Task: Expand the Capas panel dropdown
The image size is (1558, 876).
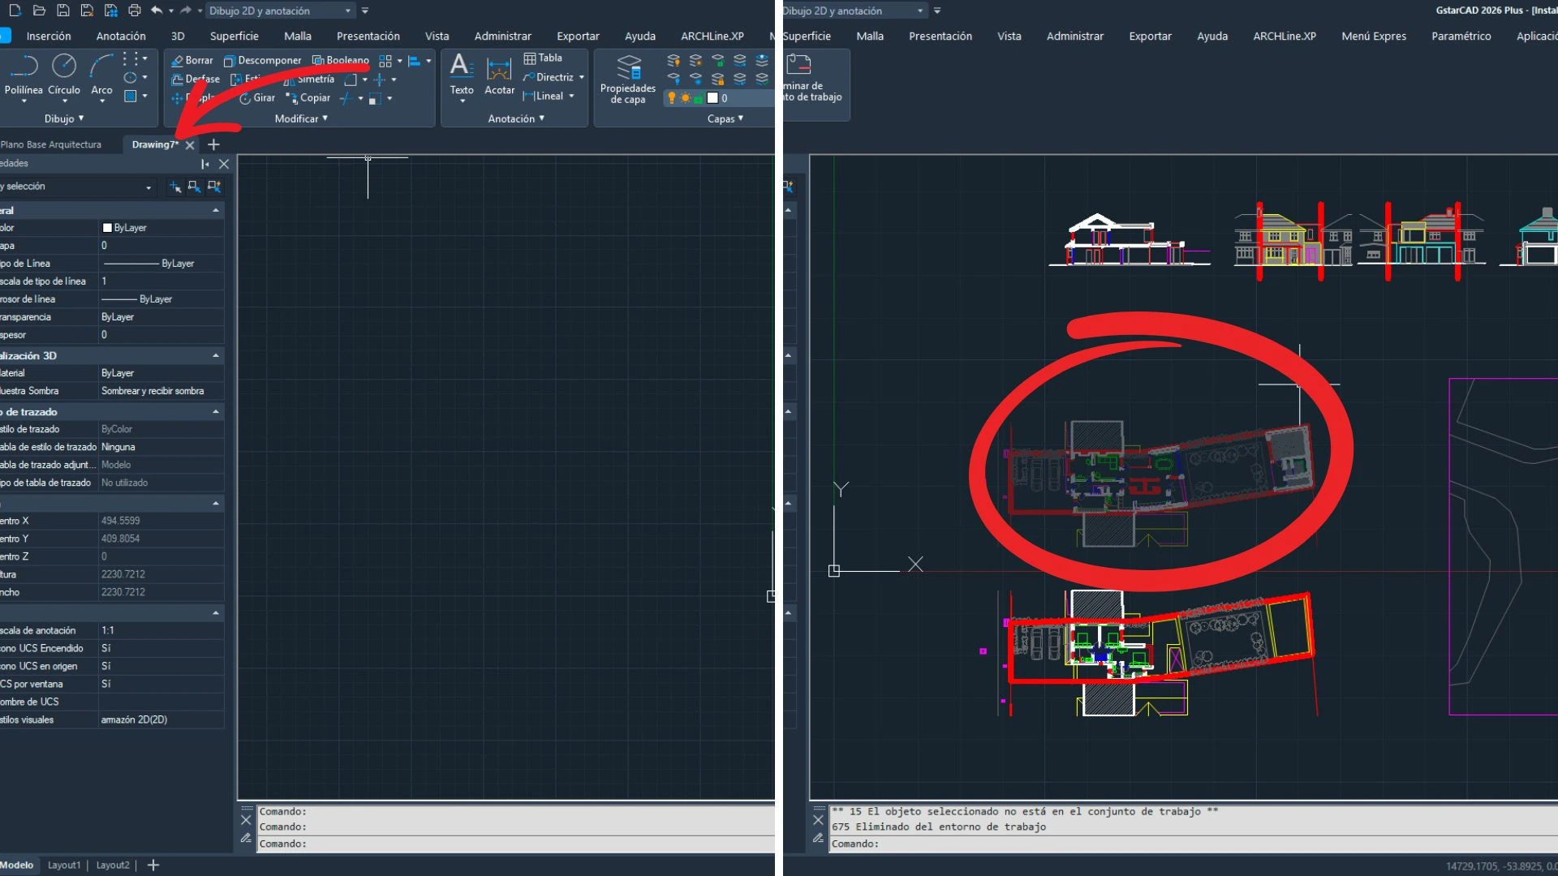Action: pyautogui.click(x=725, y=118)
